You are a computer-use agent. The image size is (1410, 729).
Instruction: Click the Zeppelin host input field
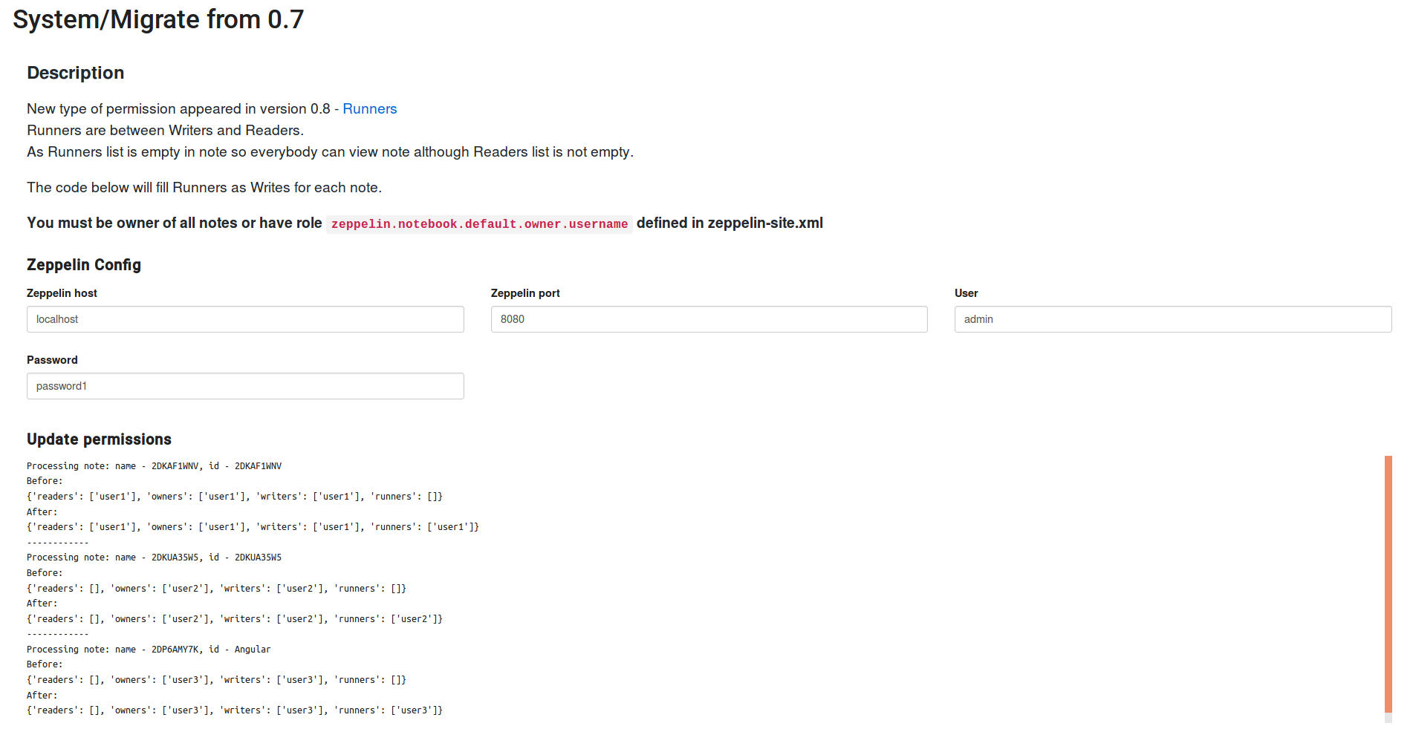coord(245,319)
